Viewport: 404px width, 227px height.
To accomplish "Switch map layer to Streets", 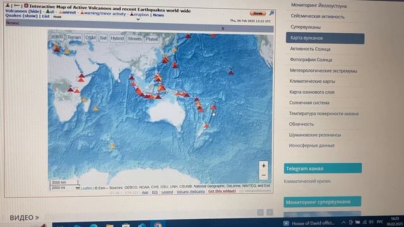I will coord(134,39).
